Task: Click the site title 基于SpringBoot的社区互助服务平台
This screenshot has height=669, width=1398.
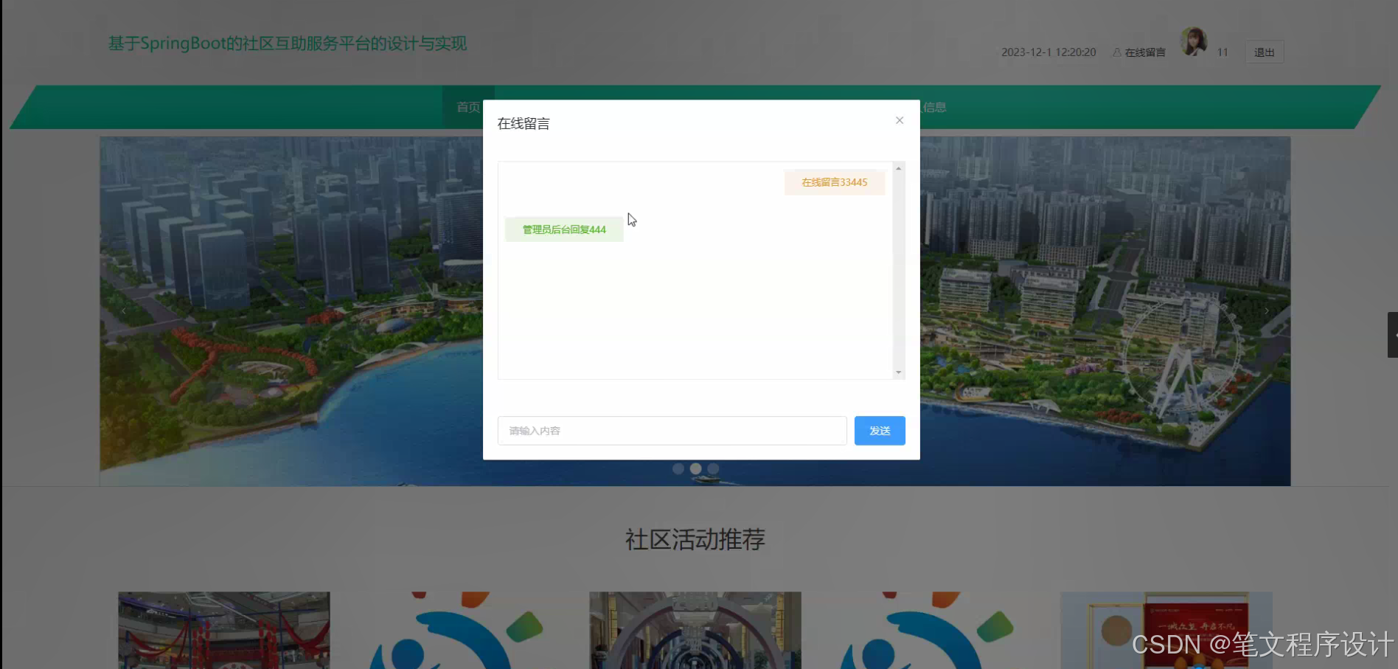Action: pyautogui.click(x=287, y=44)
